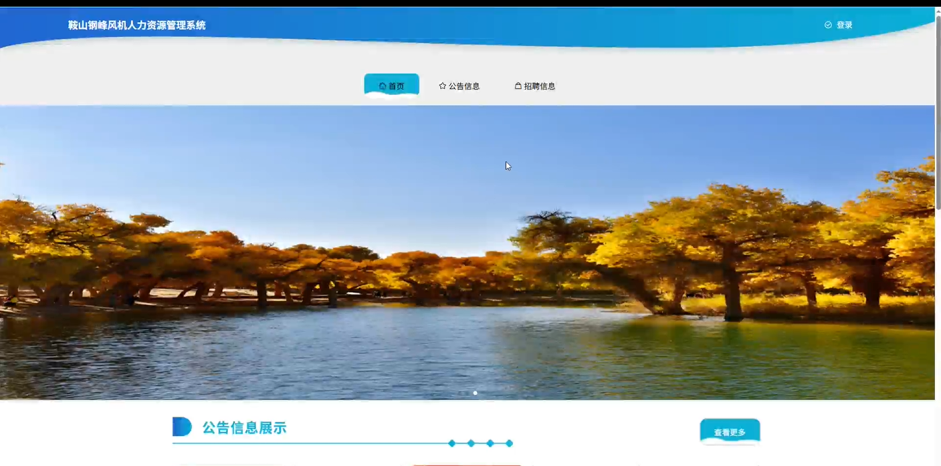Click the vertical page scrollbar

point(938,114)
